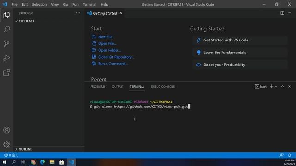Close the Getting Started tab
296x166 pixels.
pos(121,13)
